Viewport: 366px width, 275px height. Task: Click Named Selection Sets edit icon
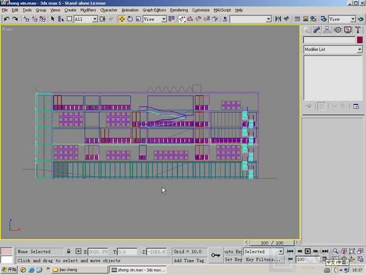point(225,19)
